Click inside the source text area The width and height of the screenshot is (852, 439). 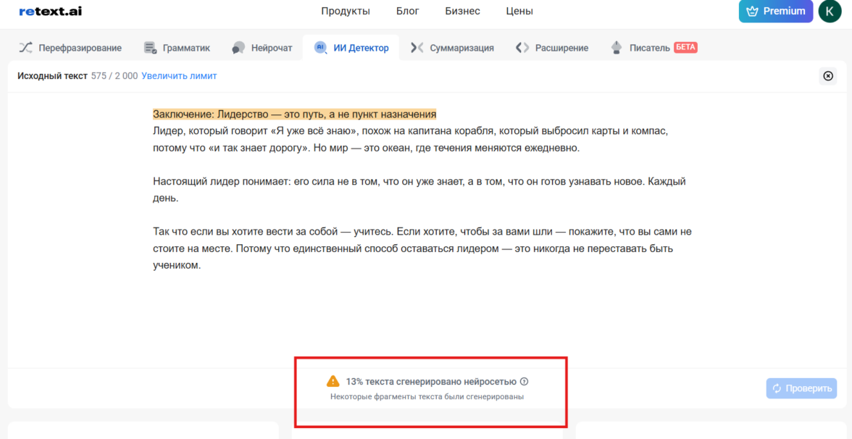(x=420, y=312)
